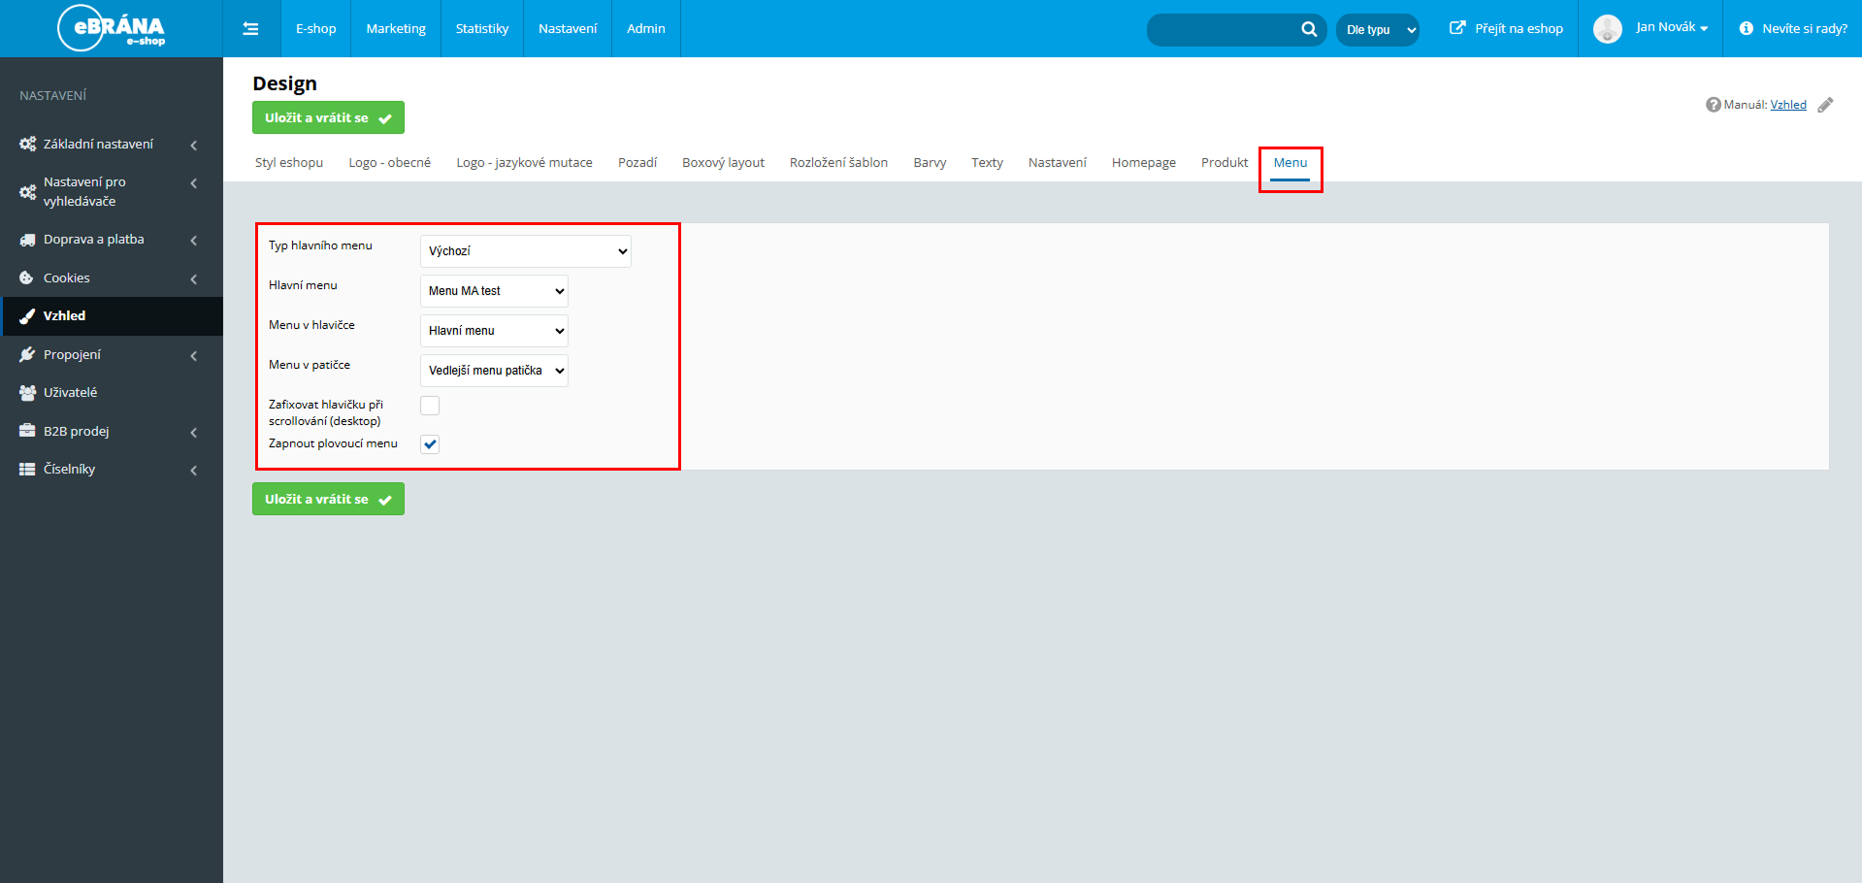The width and height of the screenshot is (1862, 883).
Task: Click the search magnifier icon
Action: pyautogui.click(x=1309, y=29)
